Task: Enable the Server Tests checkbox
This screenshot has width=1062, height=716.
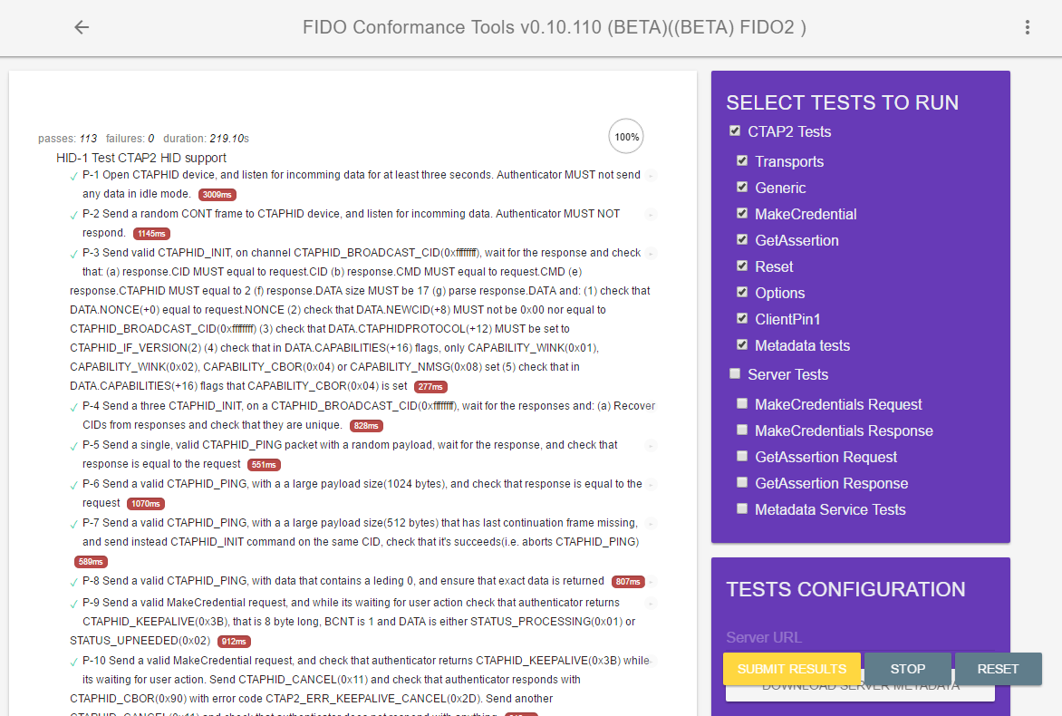Action: 735,373
